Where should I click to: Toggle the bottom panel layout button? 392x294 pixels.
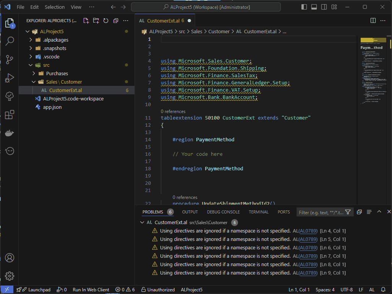click(314, 7)
